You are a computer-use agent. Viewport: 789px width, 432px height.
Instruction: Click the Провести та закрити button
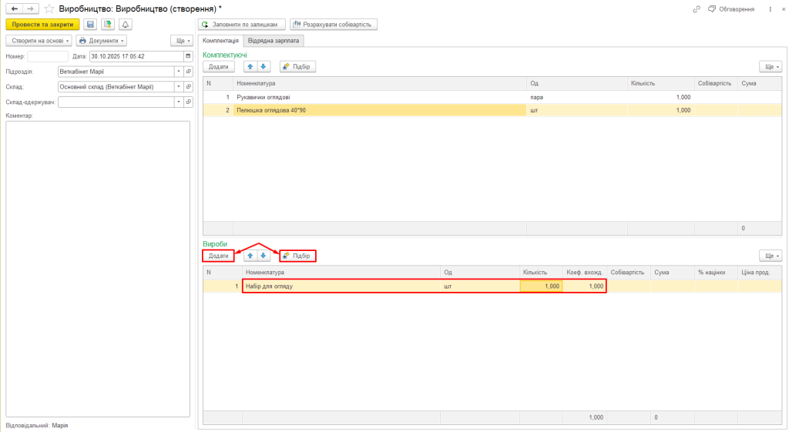pos(43,25)
